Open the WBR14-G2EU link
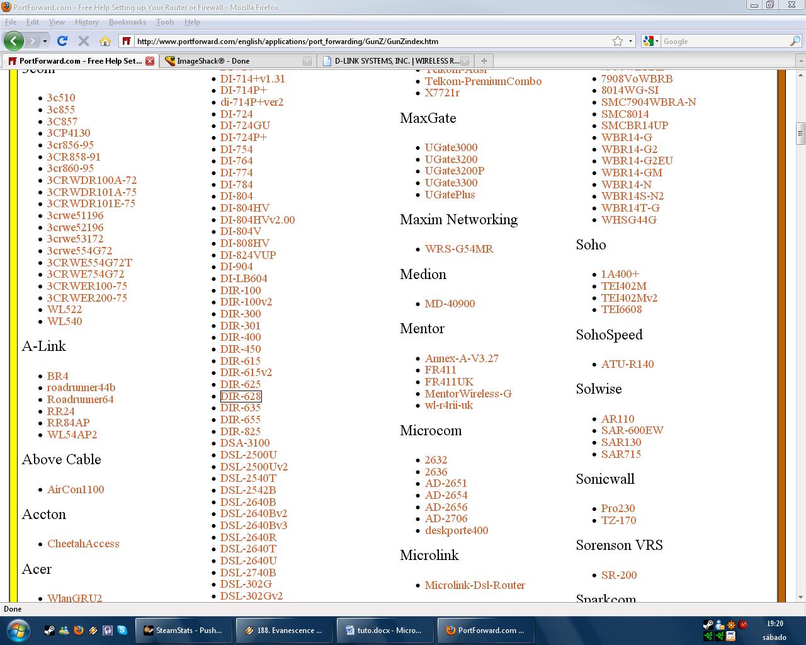The width and height of the screenshot is (806, 645). [637, 161]
